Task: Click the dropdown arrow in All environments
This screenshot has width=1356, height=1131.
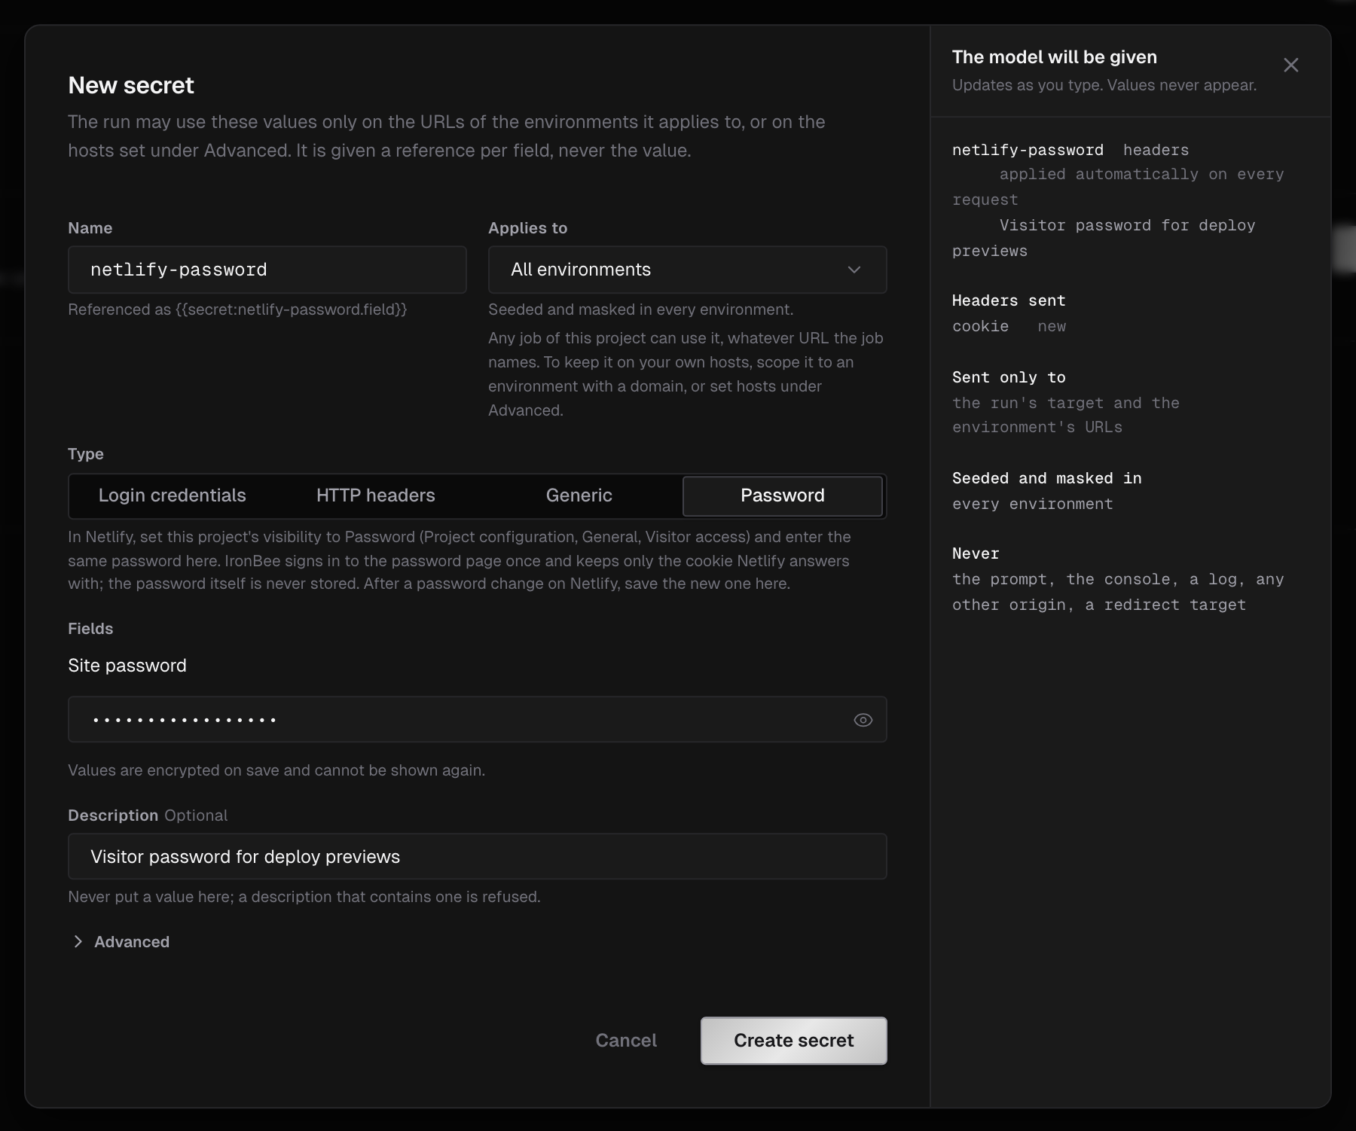Action: (854, 270)
